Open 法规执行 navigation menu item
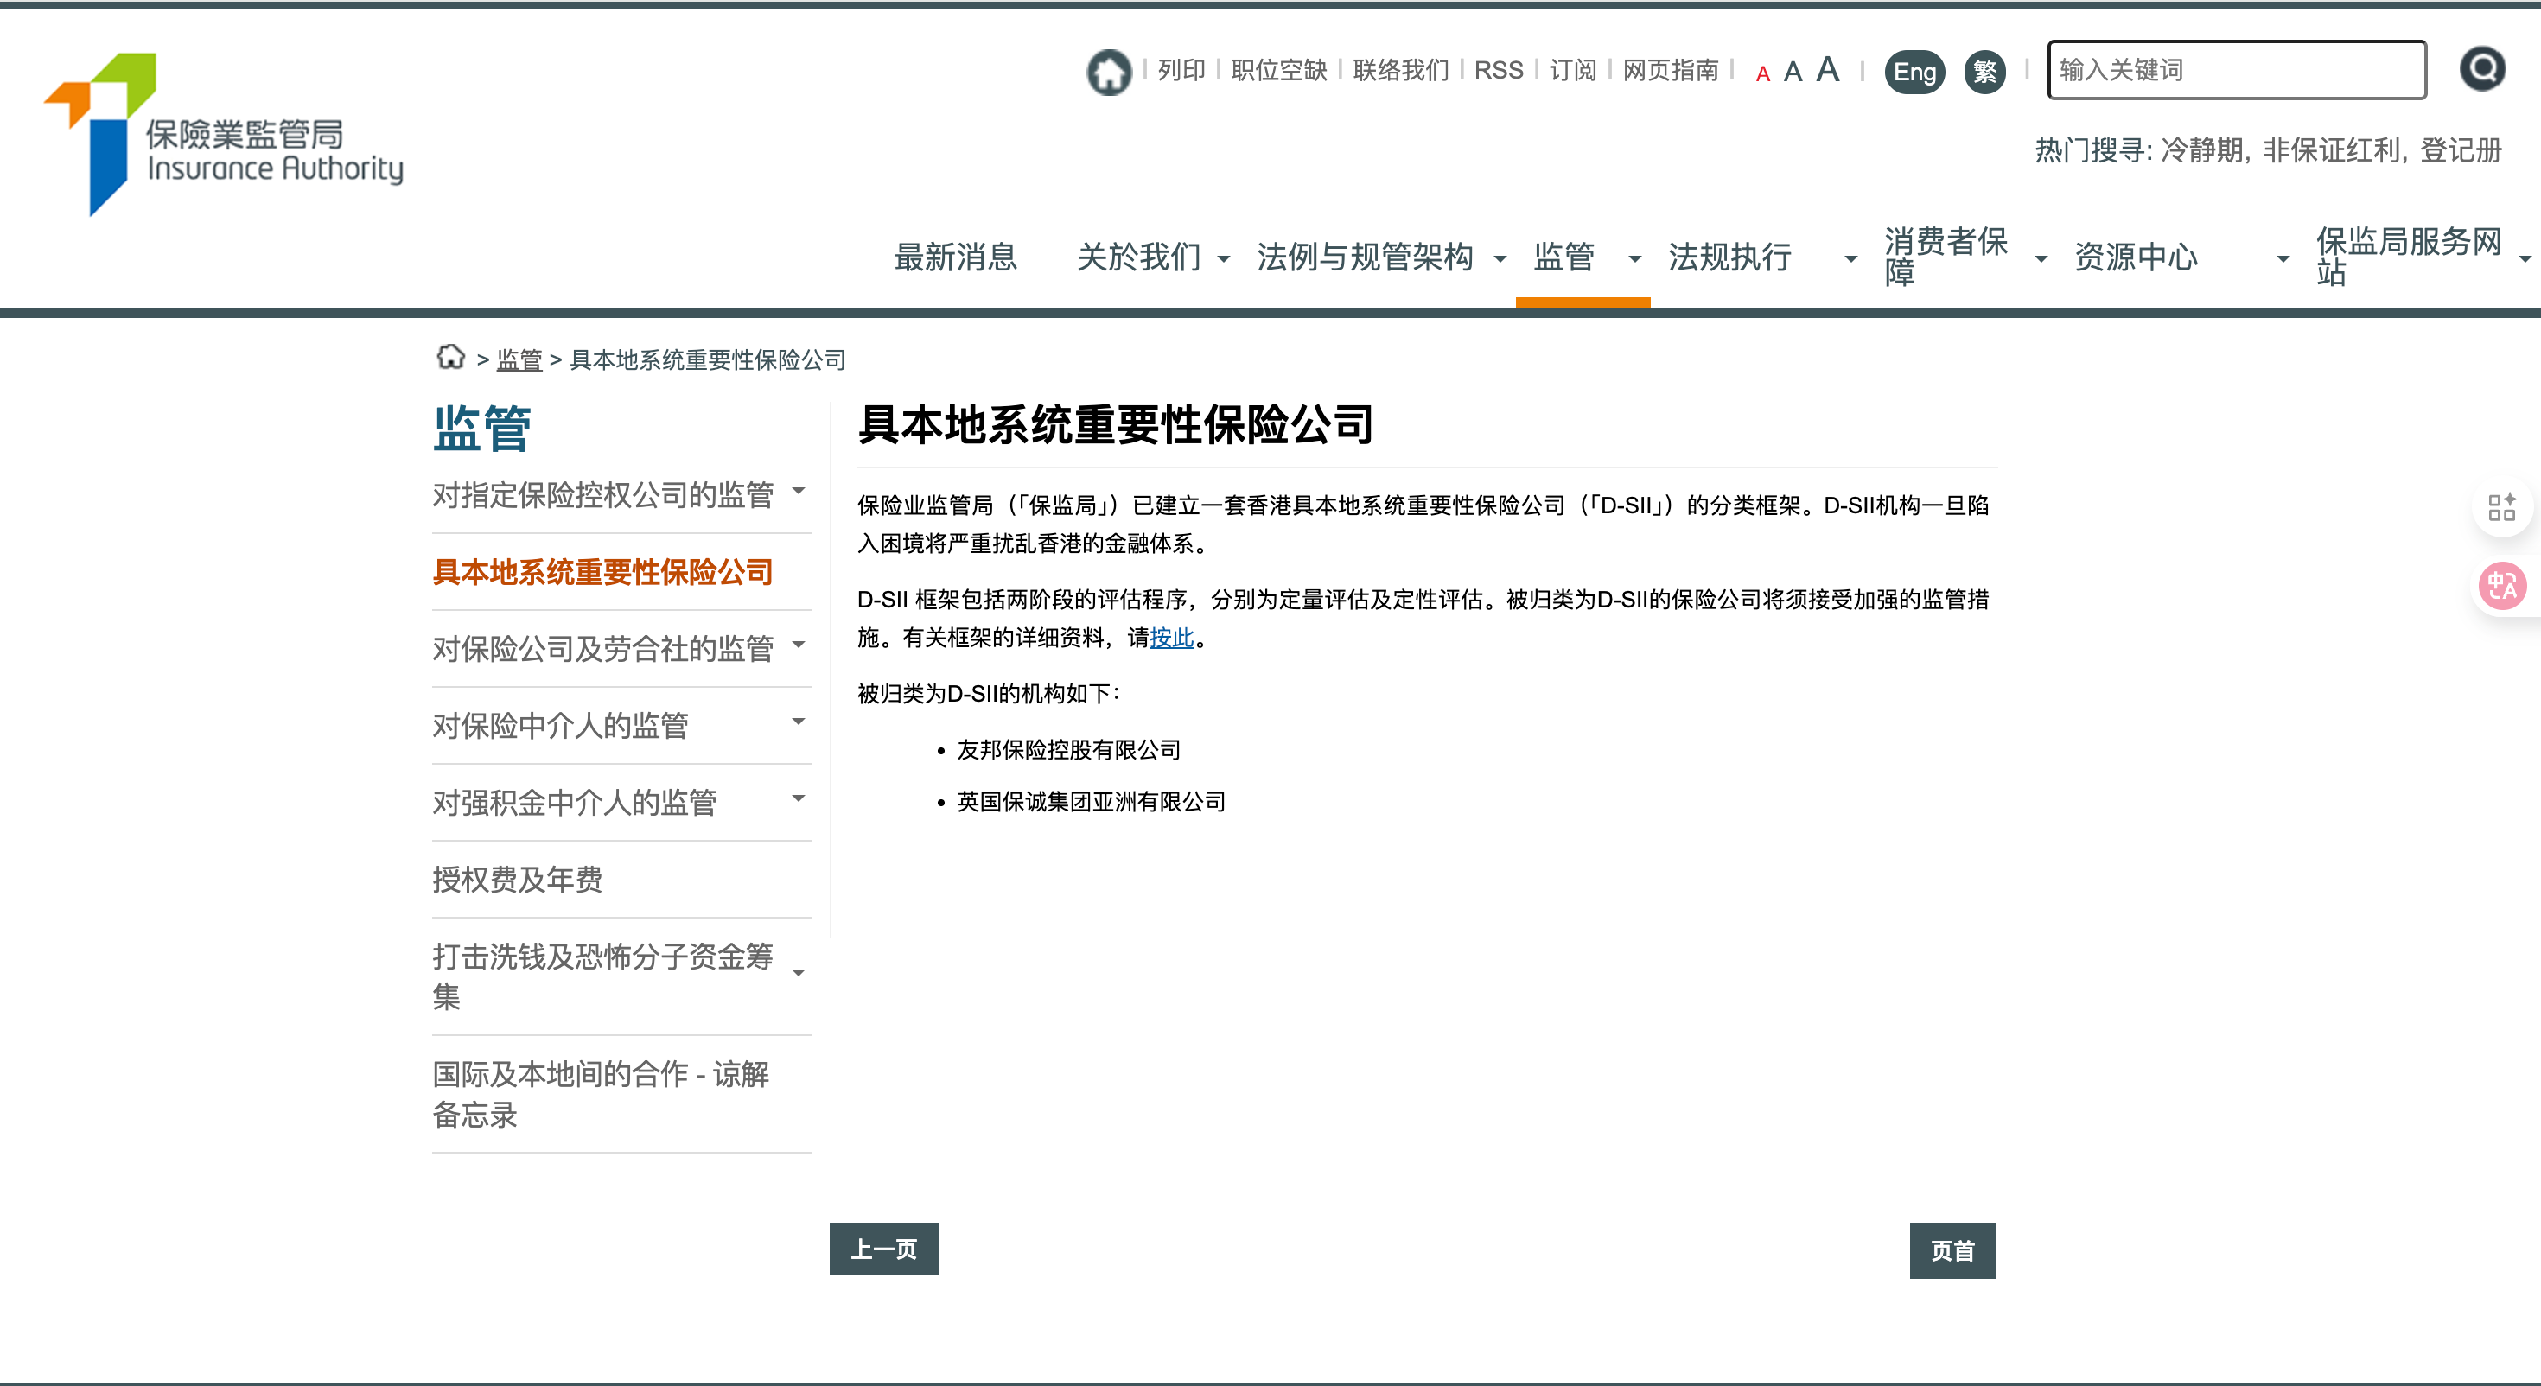 pyautogui.click(x=1729, y=257)
